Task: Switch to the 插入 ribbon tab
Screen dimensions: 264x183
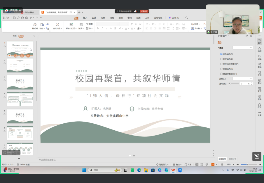Action: tap(85, 18)
